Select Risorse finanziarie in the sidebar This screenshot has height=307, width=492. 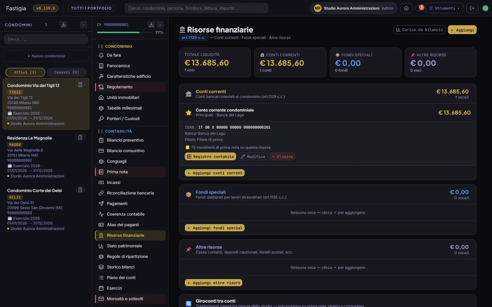coord(130,235)
